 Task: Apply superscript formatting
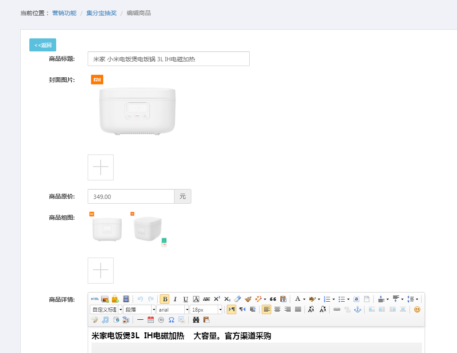click(217, 299)
